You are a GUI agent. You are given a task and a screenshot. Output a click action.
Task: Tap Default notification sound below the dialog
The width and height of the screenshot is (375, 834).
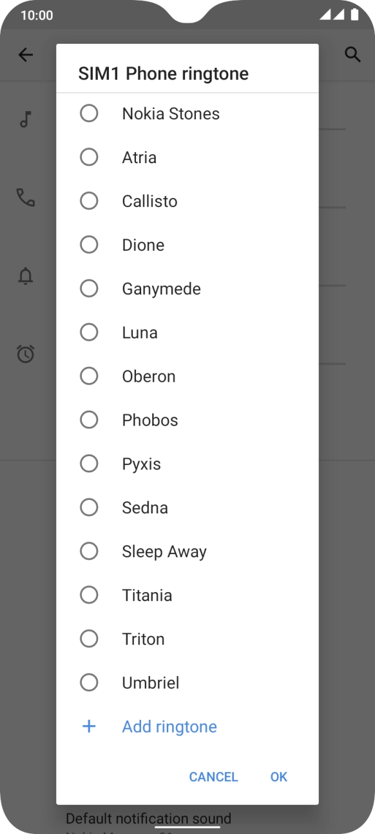click(x=148, y=818)
